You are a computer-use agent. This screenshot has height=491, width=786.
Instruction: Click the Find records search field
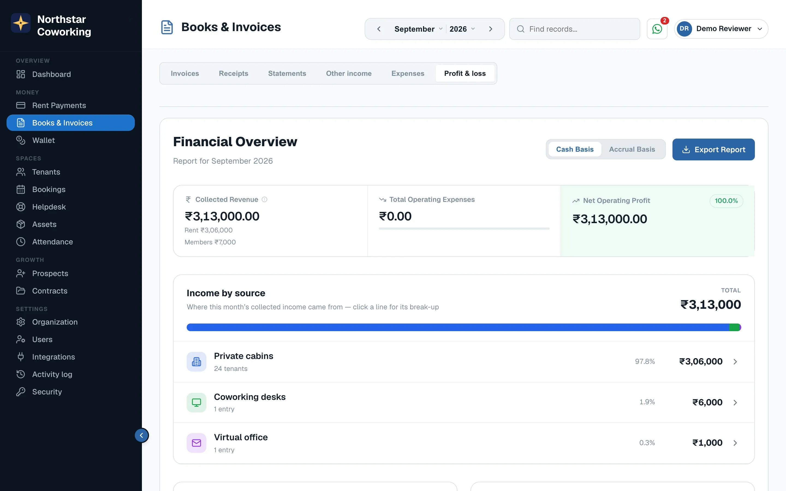click(x=574, y=29)
